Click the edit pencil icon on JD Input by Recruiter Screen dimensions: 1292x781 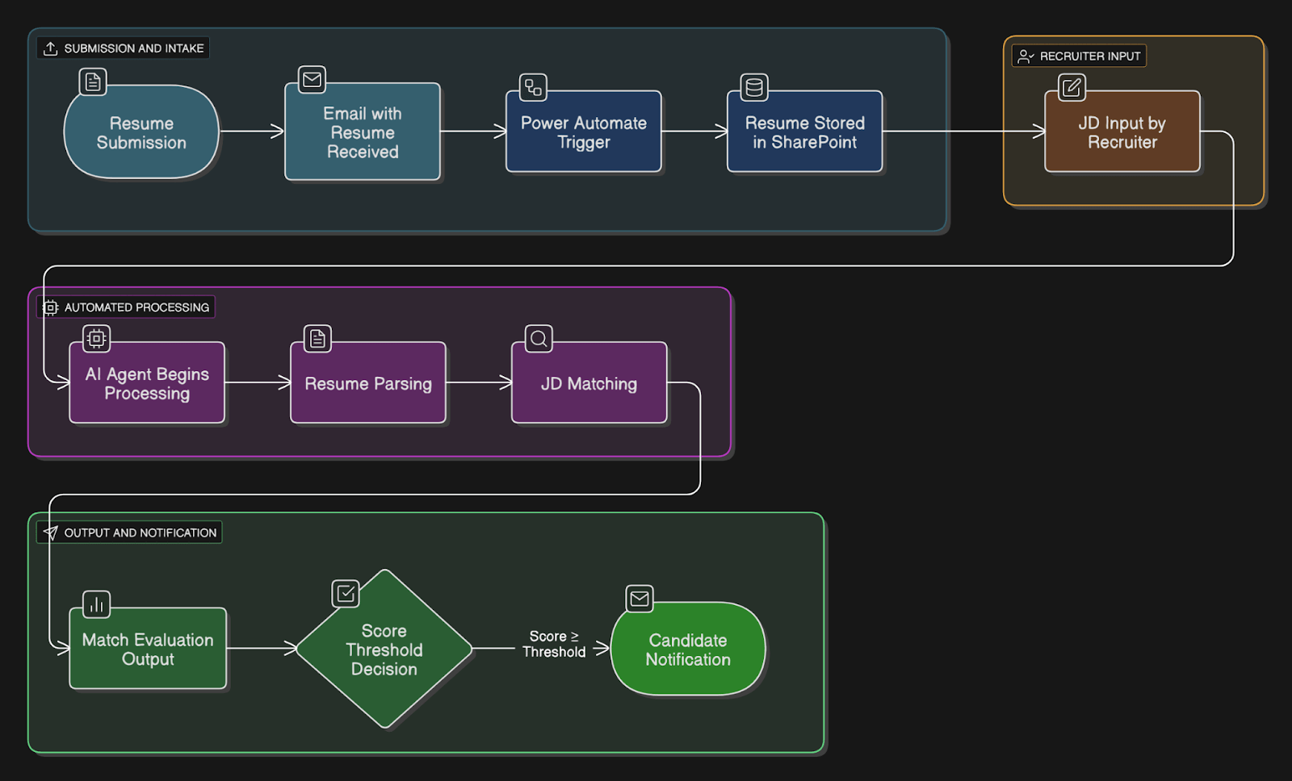click(1070, 88)
